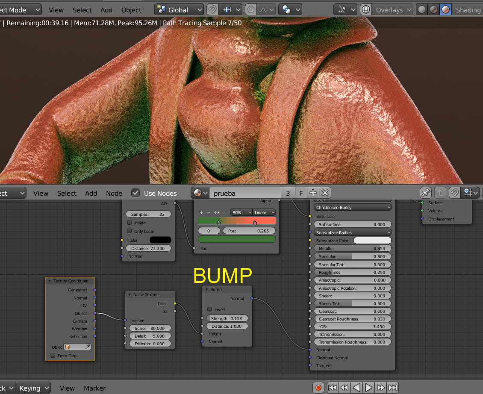Image resolution: width=483 pixels, height=394 pixels.
Task: Click the Subsurface Color swatch
Action: pos(372,240)
